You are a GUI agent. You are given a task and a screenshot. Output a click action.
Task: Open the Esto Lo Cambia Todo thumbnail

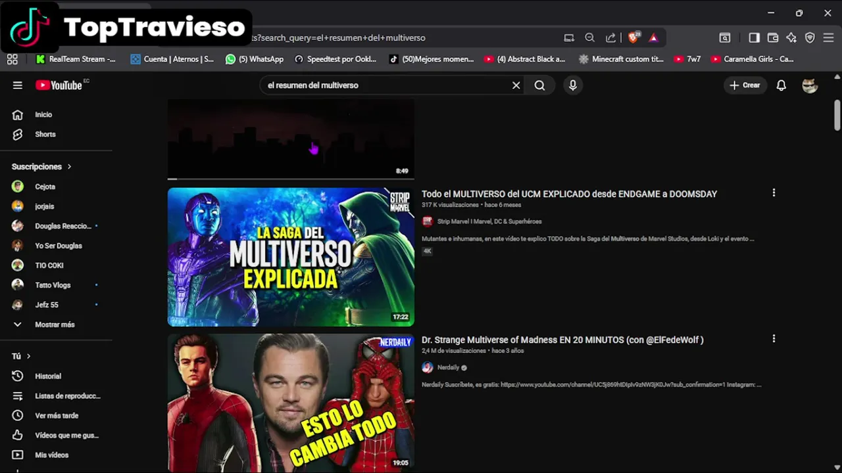tap(291, 403)
